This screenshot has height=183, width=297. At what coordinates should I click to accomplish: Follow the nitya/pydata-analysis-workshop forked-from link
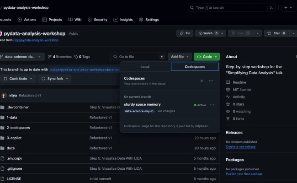tap(36, 40)
